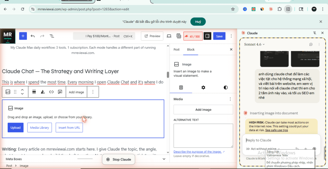This screenshot has height=169, width=328.
Task: Select Image in the breadcrumb
Action: coord(24,166)
